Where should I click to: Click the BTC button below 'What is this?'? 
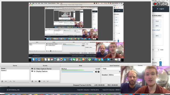157,36
